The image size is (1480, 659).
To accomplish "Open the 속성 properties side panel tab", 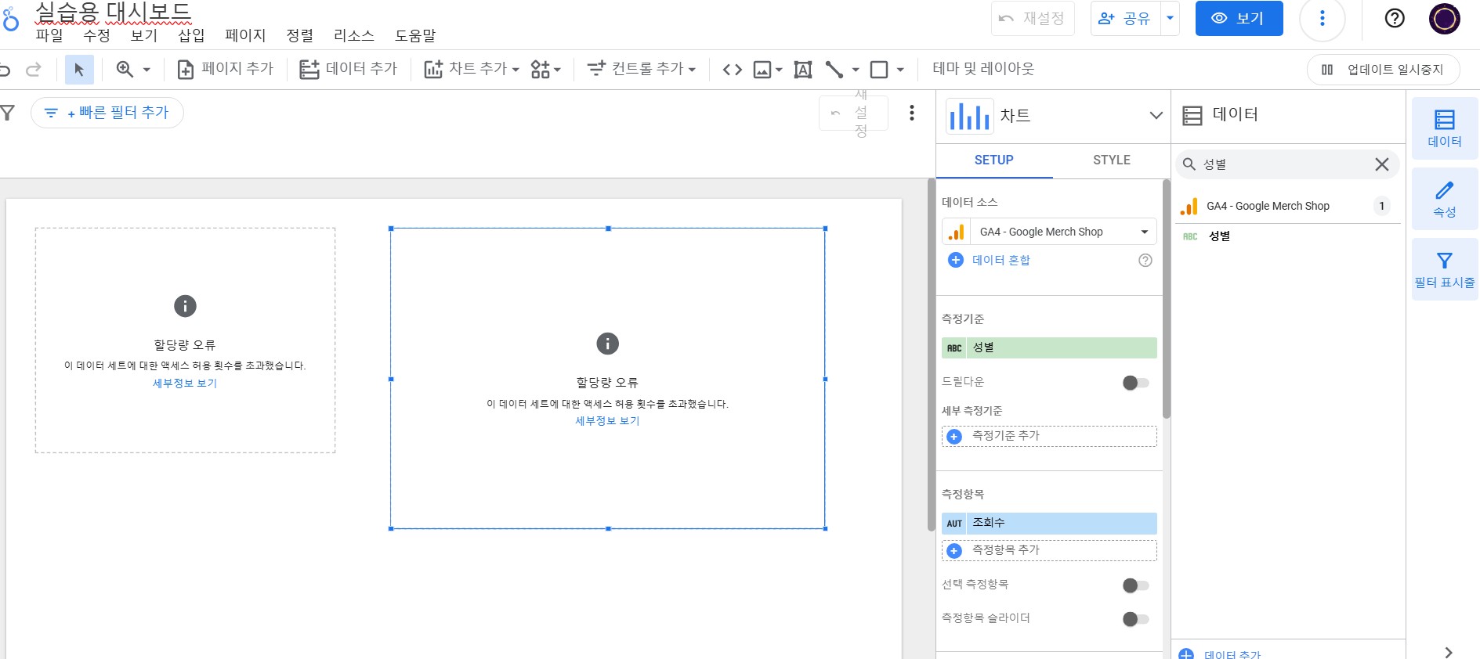I will [x=1444, y=199].
